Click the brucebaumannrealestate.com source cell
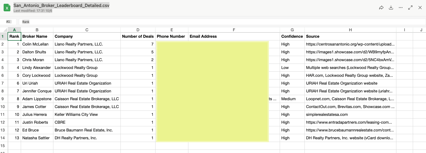The image size is (426, 153). click(350, 130)
